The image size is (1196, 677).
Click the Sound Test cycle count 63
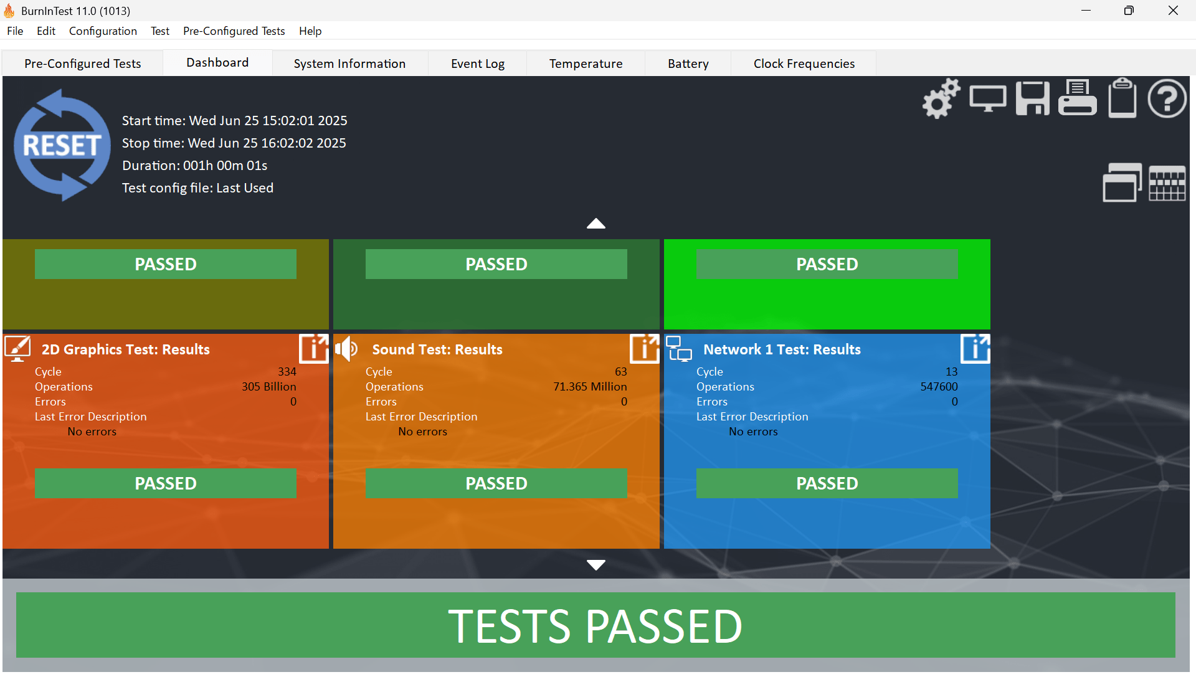pyautogui.click(x=621, y=372)
